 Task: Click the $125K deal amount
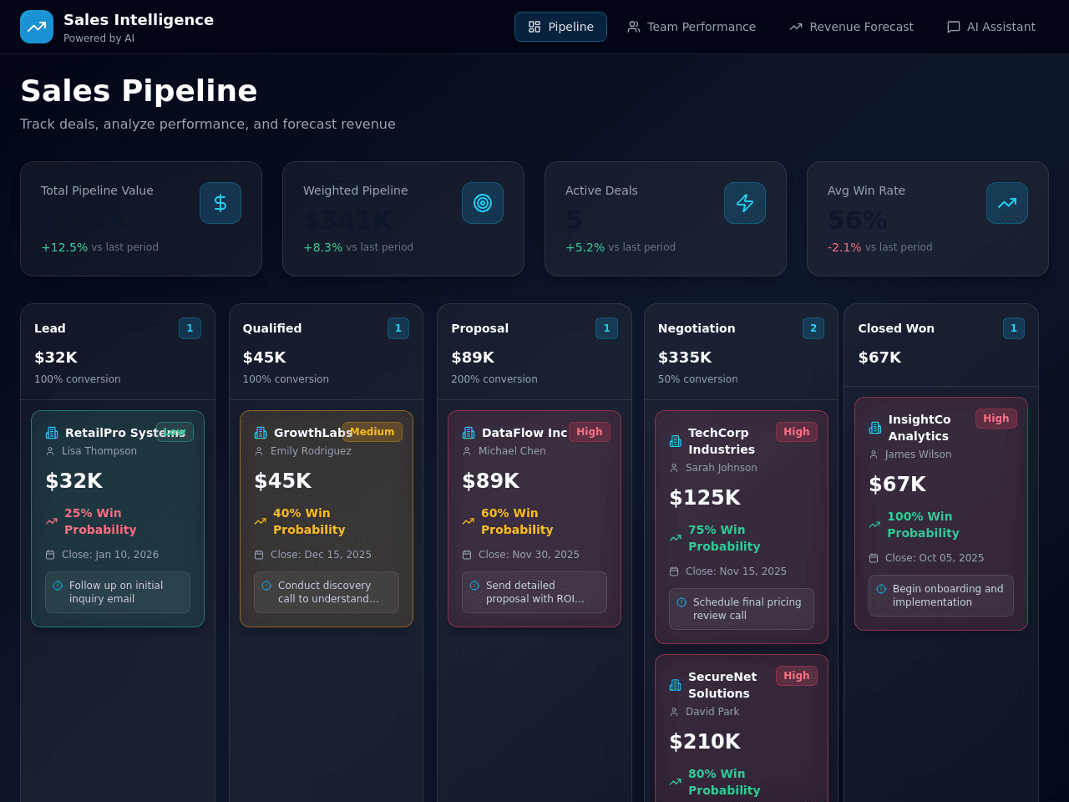pyautogui.click(x=705, y=498)
